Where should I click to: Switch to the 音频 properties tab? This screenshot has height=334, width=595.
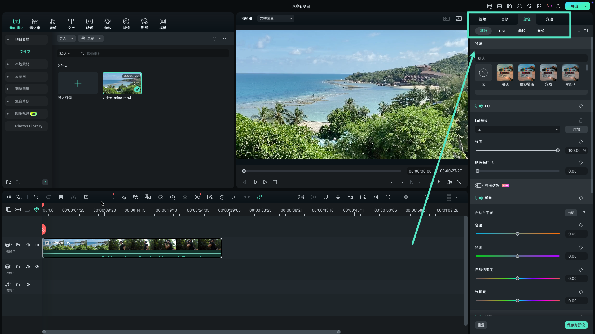[x=505, y=19]
